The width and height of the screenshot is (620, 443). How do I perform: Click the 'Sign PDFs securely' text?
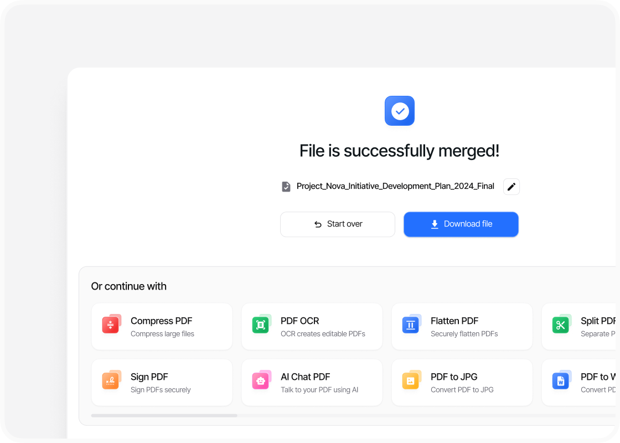point(161,390)
